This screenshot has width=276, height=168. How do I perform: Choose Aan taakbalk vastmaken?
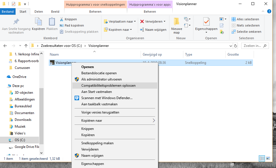[115, 104]
